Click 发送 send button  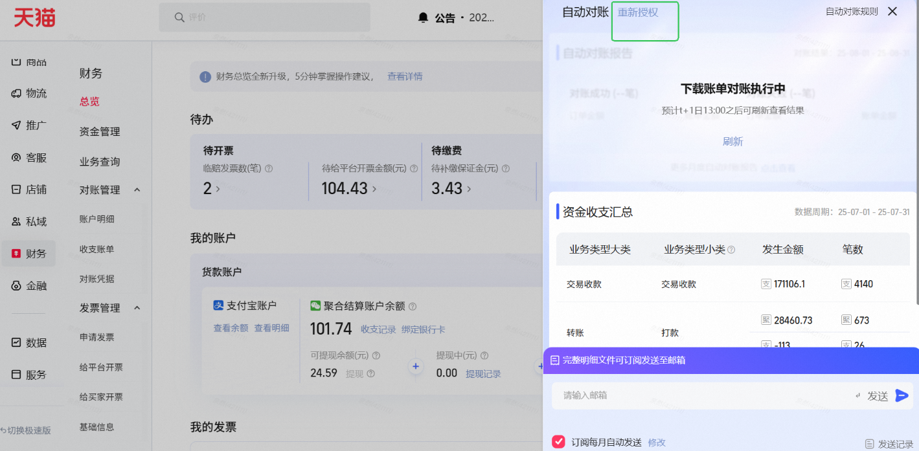click(x=878, y=396)
